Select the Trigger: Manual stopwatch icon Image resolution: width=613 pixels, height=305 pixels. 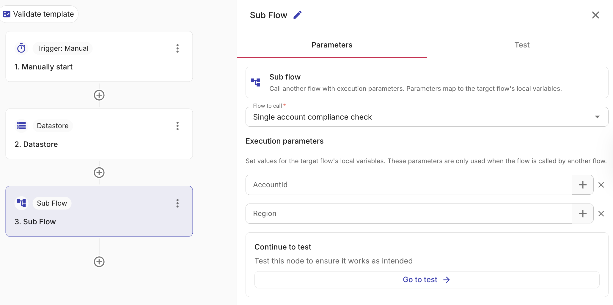coord(21,48)
